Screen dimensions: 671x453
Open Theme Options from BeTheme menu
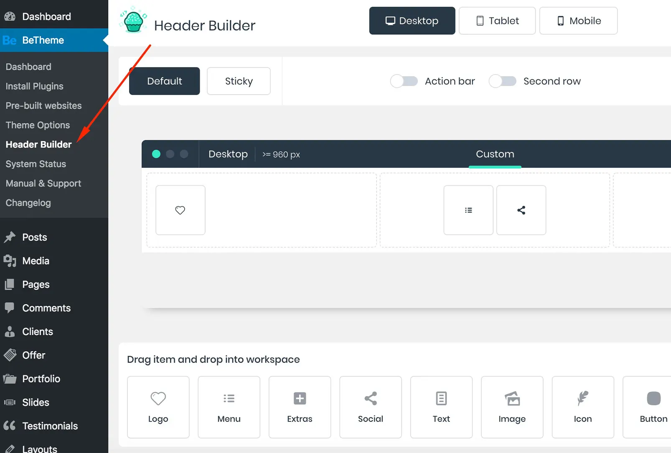[38, 125]
